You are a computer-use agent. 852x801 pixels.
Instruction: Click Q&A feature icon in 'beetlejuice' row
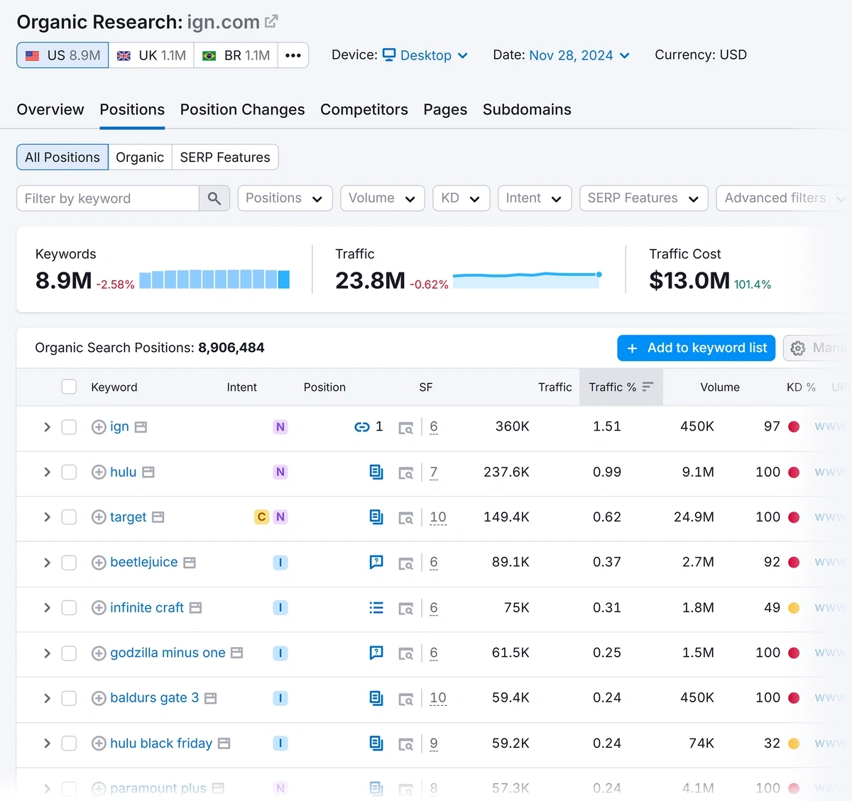tap(376, 562)
